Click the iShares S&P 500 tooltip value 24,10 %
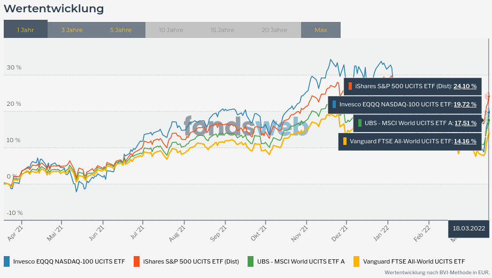Viewport: 492px width, 278px height. tap(465, 86)
